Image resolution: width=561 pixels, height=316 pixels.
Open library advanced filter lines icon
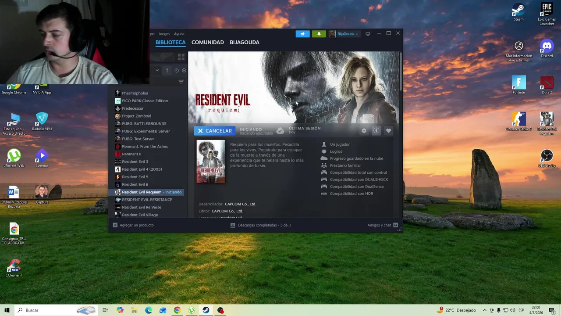pyautogui.click(x=181, y=82)
